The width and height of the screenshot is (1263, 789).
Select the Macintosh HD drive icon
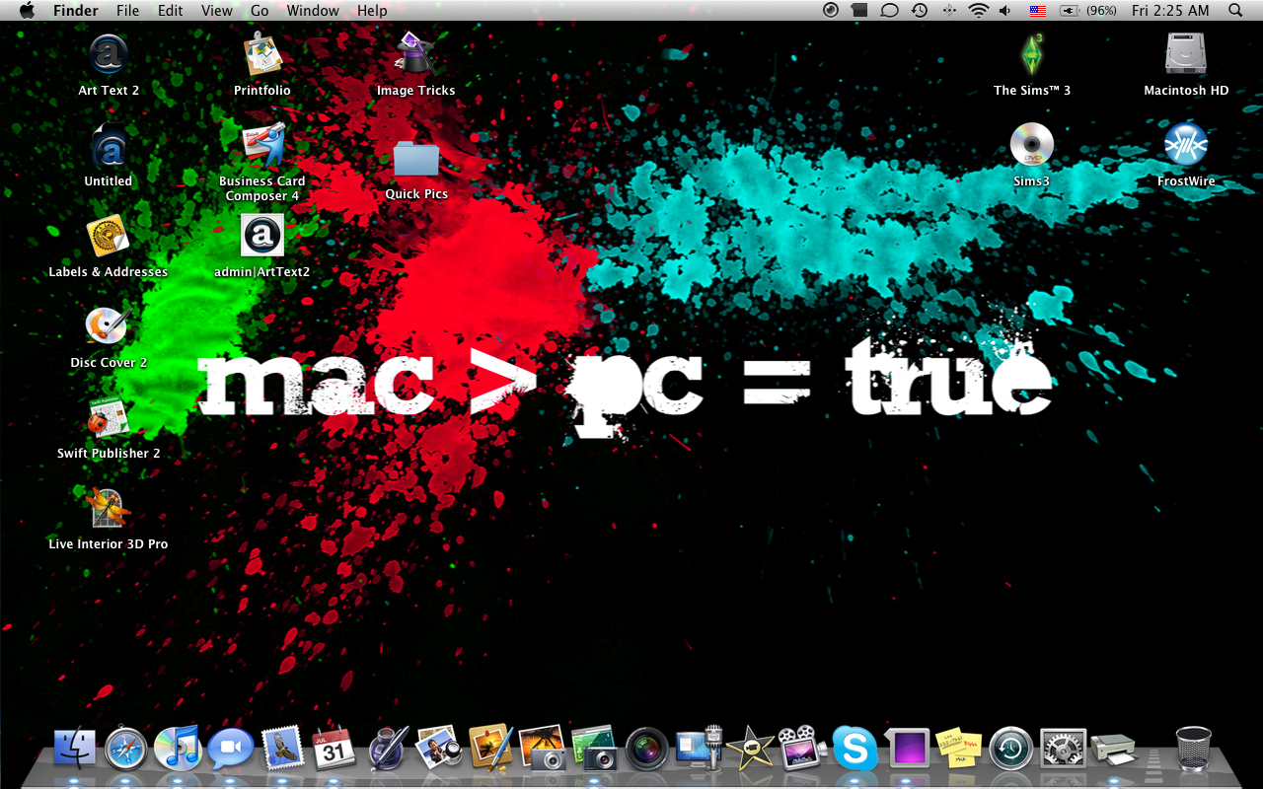(1186, 55)
